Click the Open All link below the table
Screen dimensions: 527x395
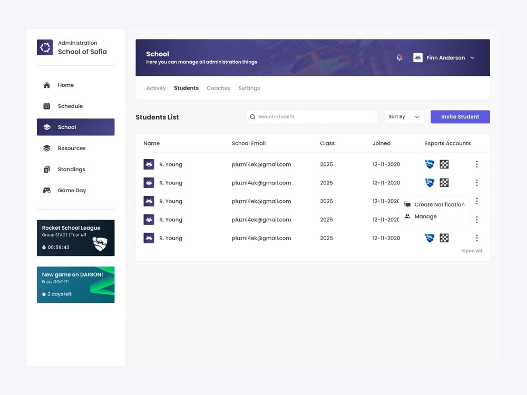(x=472, y=251)
